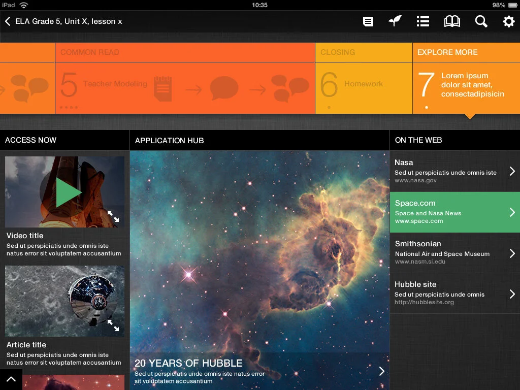The height and width of the screenshot is (390, 520).
Task: Open the www.space.com link
Action: 419,221
